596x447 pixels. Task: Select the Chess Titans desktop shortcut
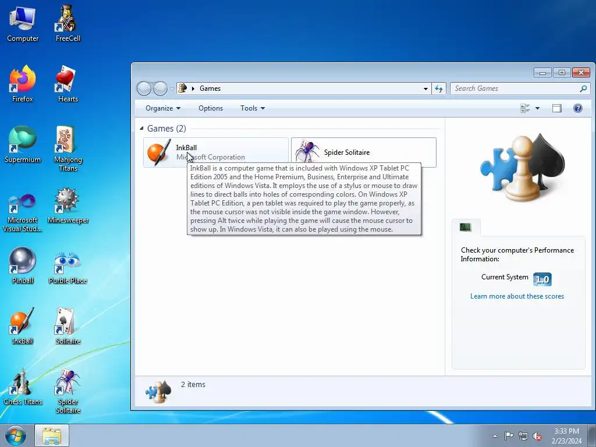tap(23, 387)
